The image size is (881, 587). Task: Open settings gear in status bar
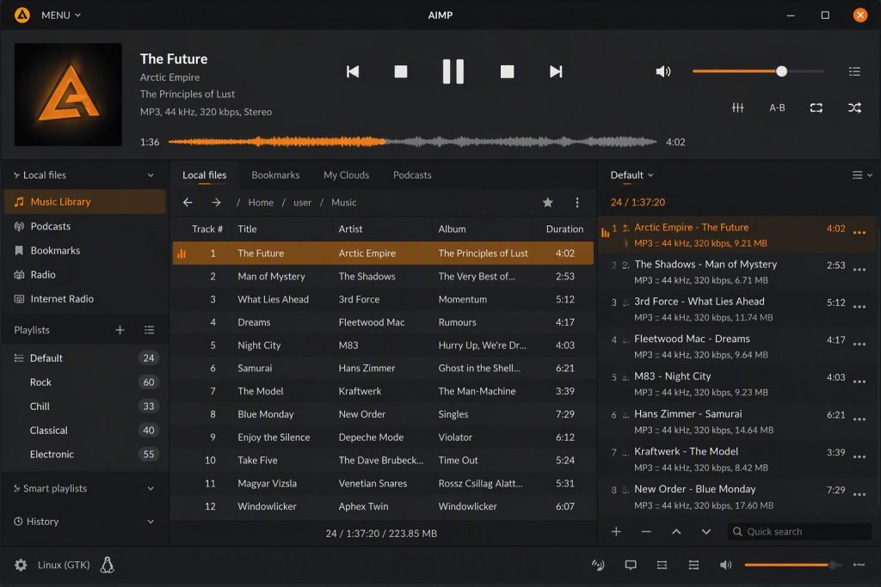21,566
